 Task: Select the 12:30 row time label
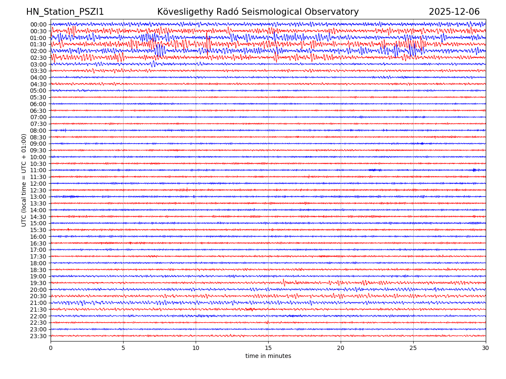pyautogui.click(x=38, y=190)
